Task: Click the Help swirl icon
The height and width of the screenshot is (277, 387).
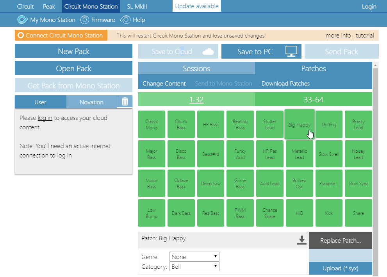Action: click(x=125, y=20)
